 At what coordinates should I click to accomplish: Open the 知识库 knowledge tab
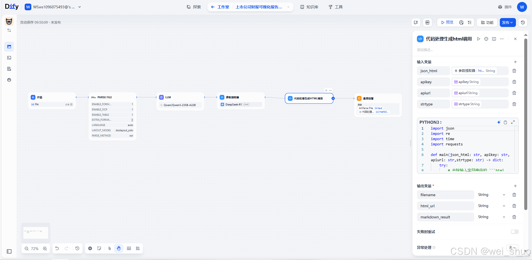[309, 7]
